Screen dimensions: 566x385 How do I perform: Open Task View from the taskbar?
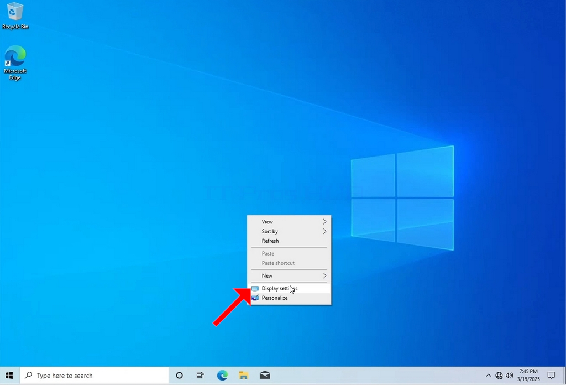200,376
